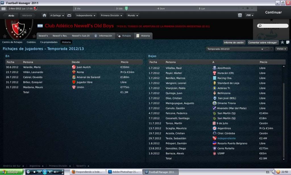Open the Windows Inicio start button
291x175 pixels.
click(11, 172)
